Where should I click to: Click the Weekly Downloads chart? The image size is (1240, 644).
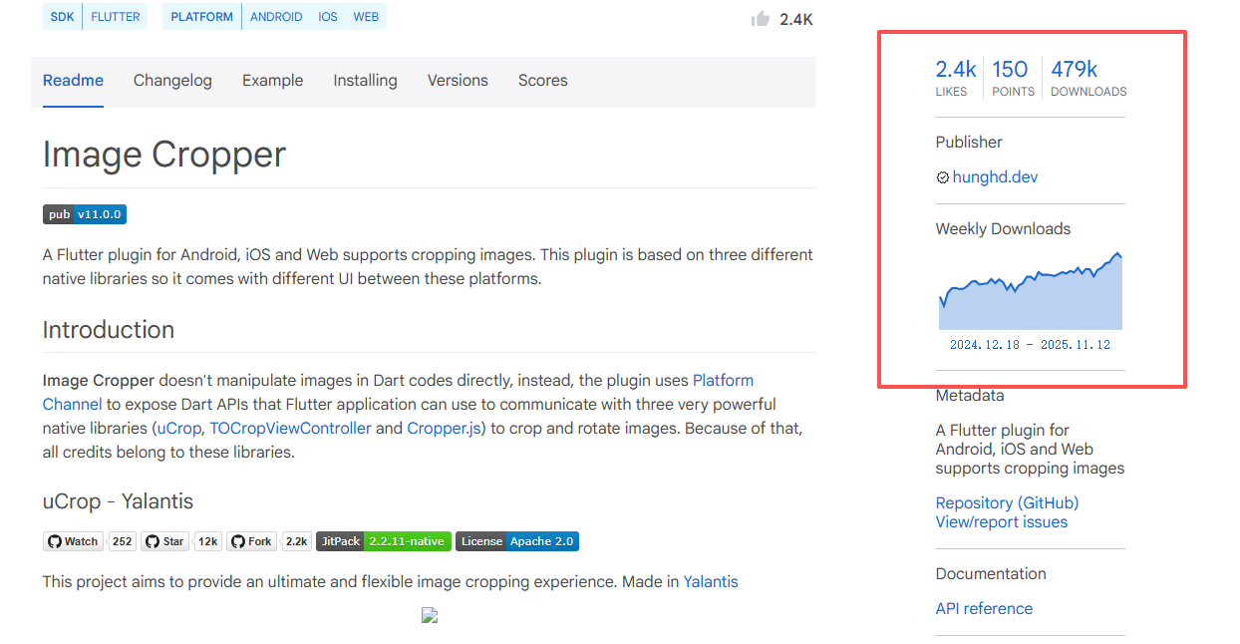1030,294
